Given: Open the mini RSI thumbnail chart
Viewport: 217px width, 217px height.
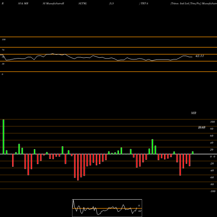Looking at the screenshot, I should (x=107, y=208).
